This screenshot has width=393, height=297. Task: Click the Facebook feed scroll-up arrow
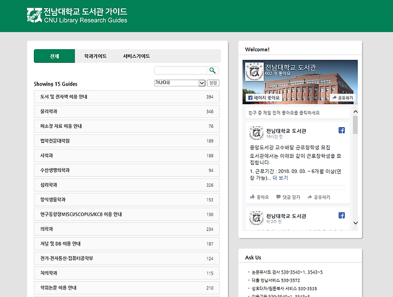point(355,112)
